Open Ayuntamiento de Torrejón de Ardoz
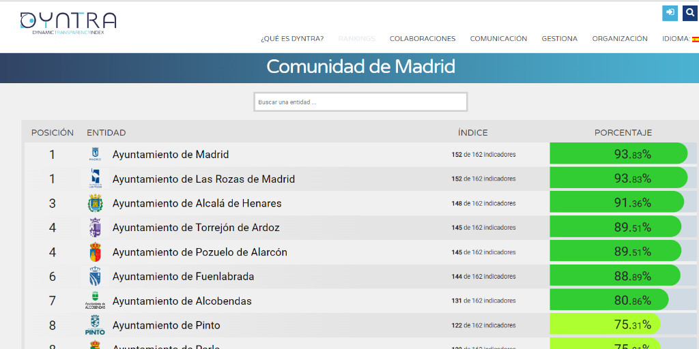Screen dimensions: 699x349 click(196, 228)
